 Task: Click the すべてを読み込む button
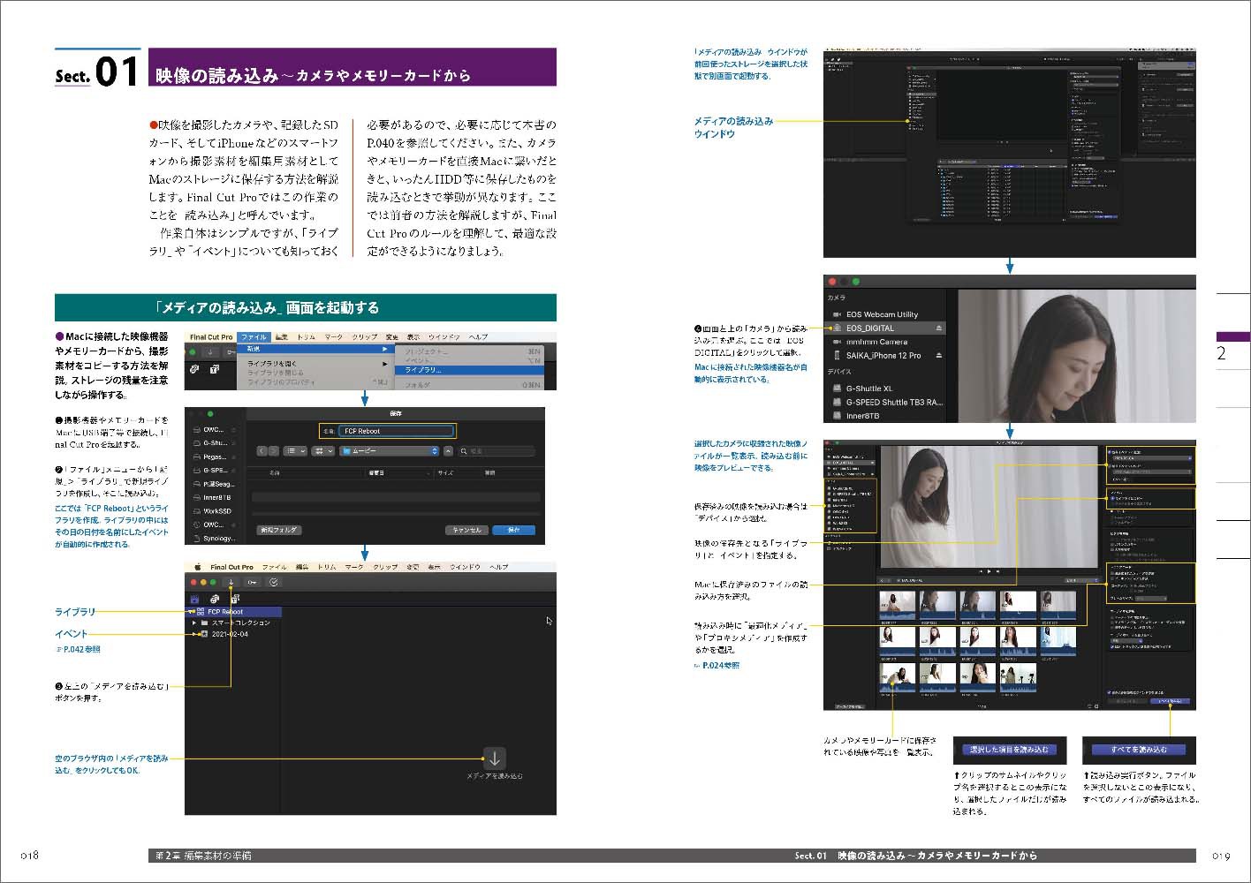(1139, 750)
